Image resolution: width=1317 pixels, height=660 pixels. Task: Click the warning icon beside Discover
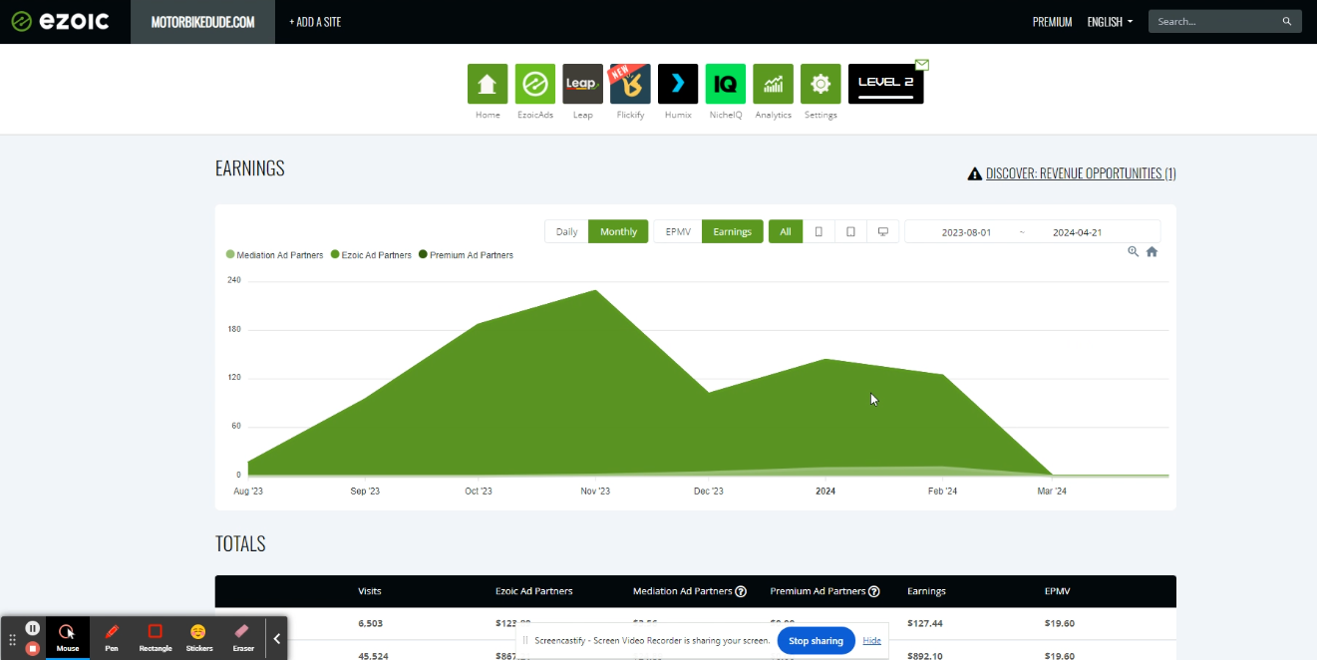[975, 173]
